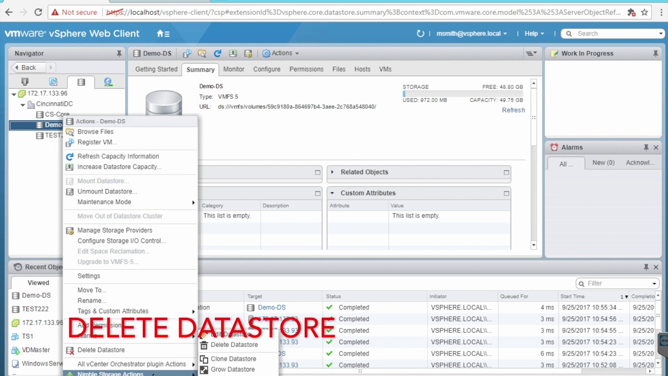Screen dimensions: 668x376
Task: Click the Delete Datastore icon in submenu
Action: click(204, 345)
